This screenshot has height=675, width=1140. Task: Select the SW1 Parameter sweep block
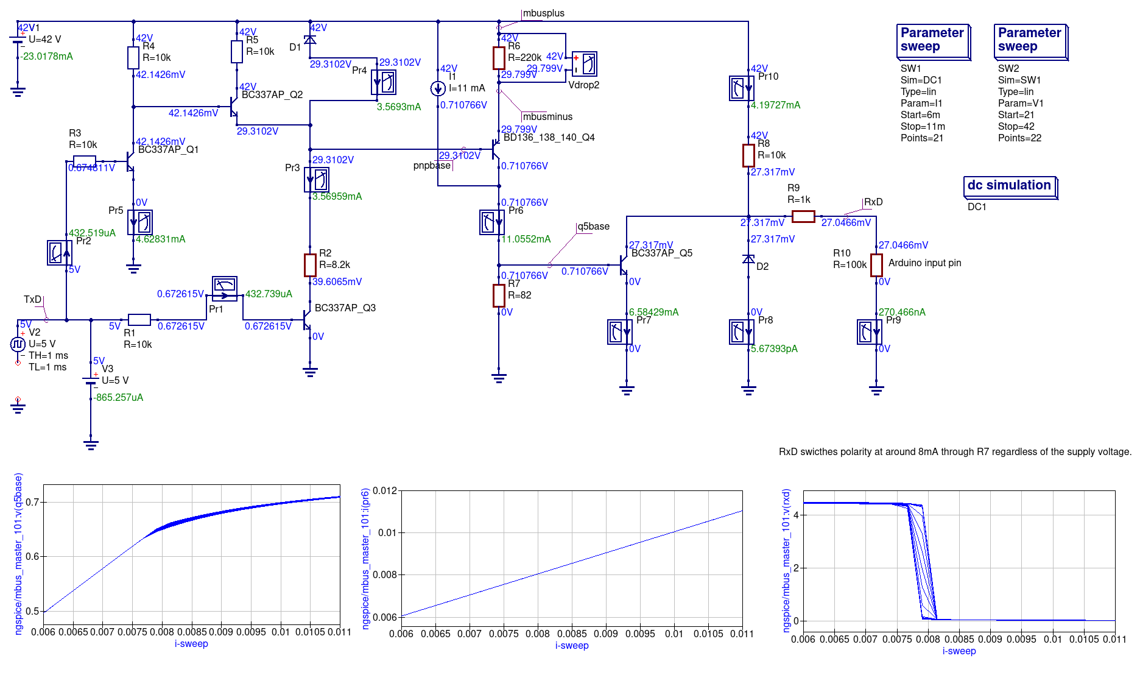click(x=933, y=41)
